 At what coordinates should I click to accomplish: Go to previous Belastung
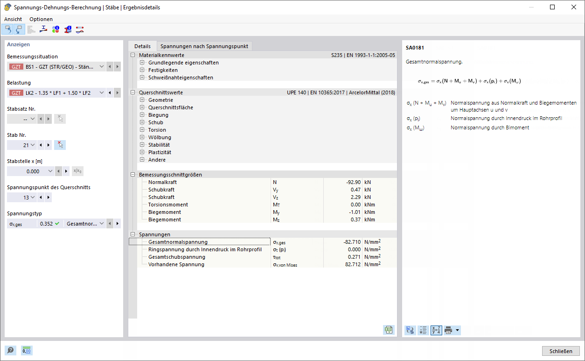click(x=110, y=92)
